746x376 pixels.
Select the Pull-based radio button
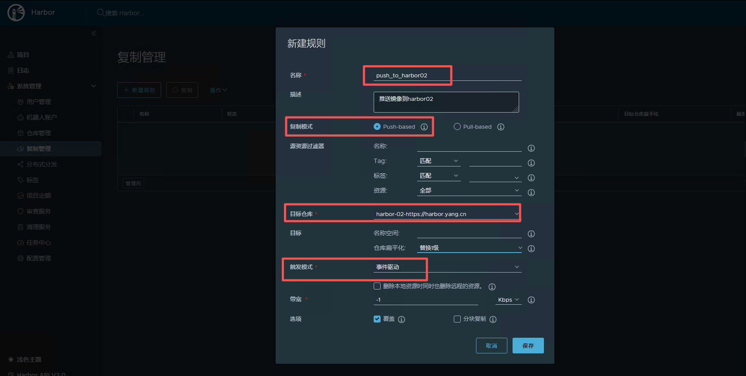point(457,126)
